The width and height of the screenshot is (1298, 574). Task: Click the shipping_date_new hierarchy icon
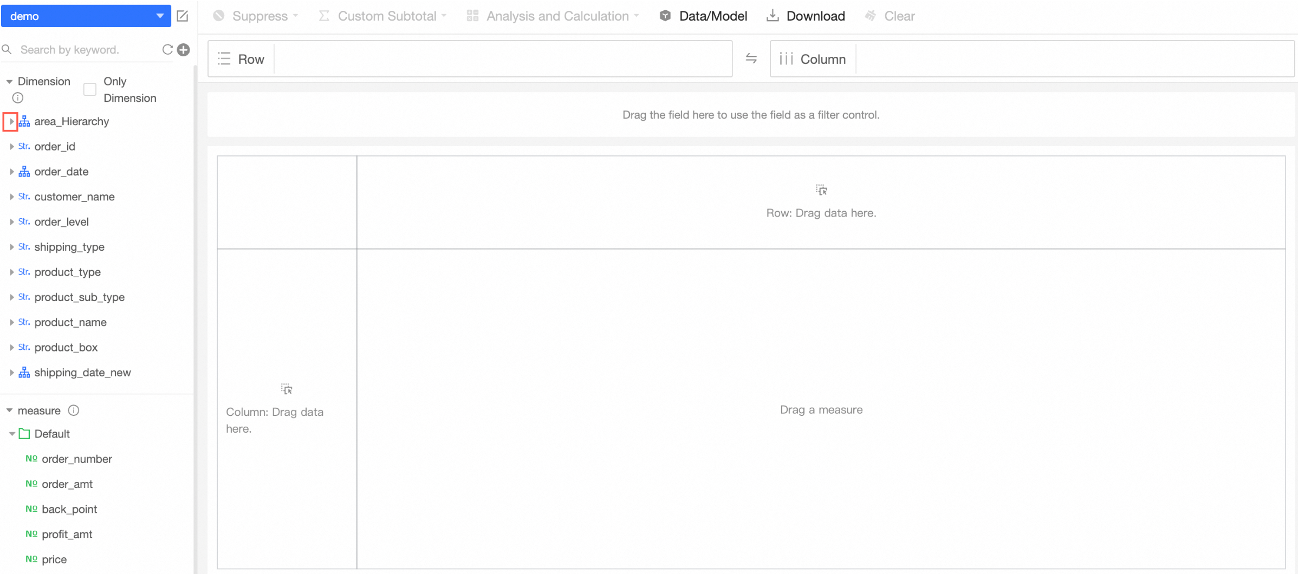24,373
